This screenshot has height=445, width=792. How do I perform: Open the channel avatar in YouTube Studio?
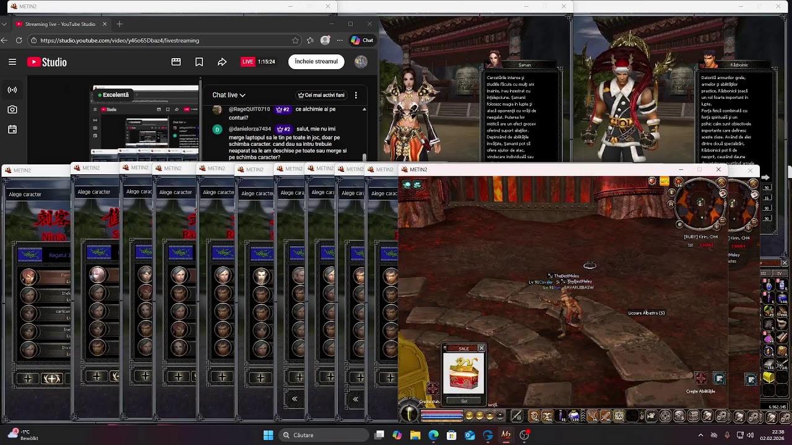coord(361,62)
